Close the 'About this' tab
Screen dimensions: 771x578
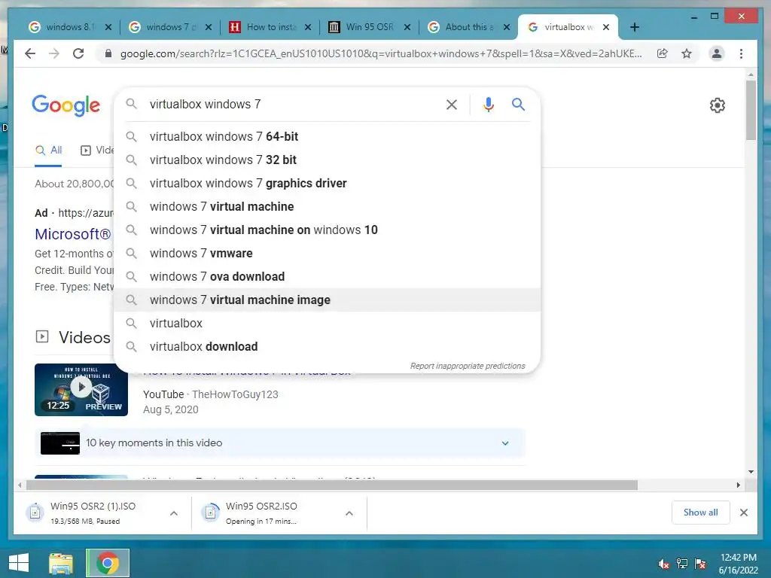pyautogui.click(x=507, y=27)
